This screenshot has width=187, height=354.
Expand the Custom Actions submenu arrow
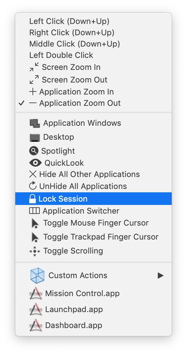(x=160, y=275)
